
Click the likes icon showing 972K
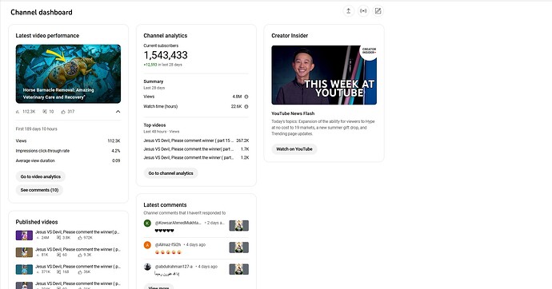coord(80,238)
